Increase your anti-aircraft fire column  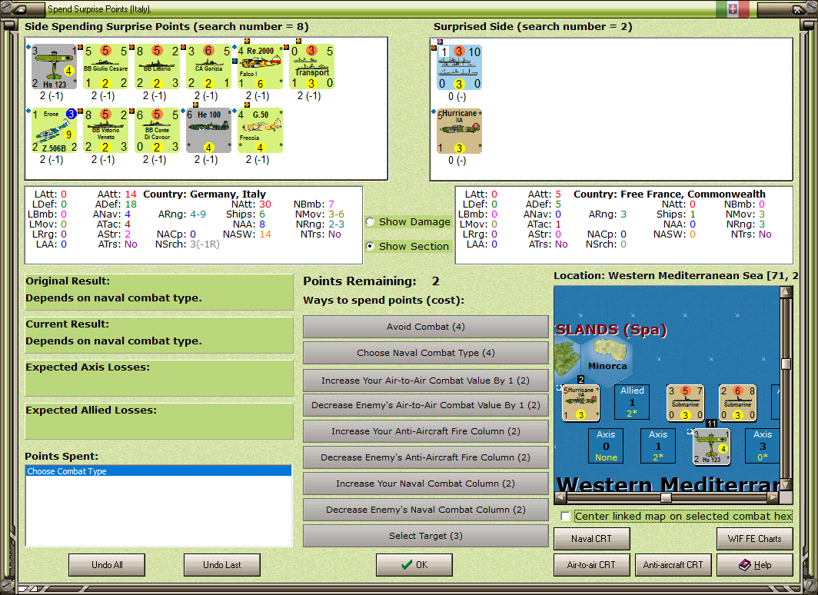425,431
